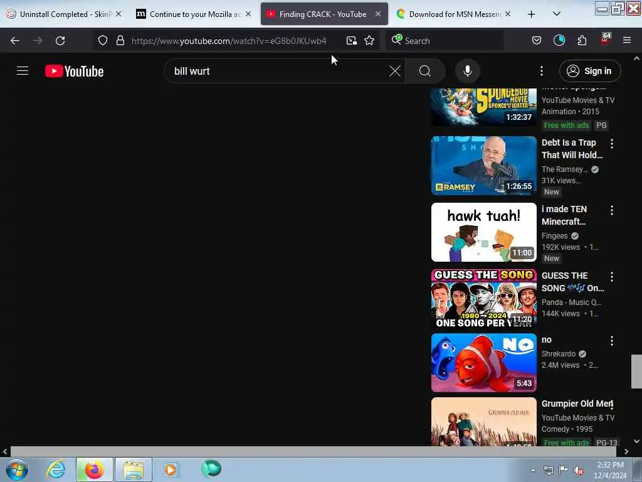Clear the YouTube search query with X
Viewport: 642px width, 482px height.
tap(395, 71)
